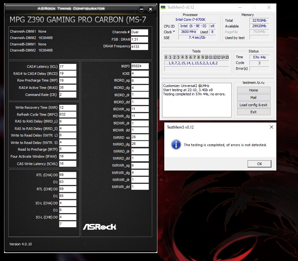Screen dimensions: 298x261
Task: Click the Version 4.0.10 label
Action: 20,244
